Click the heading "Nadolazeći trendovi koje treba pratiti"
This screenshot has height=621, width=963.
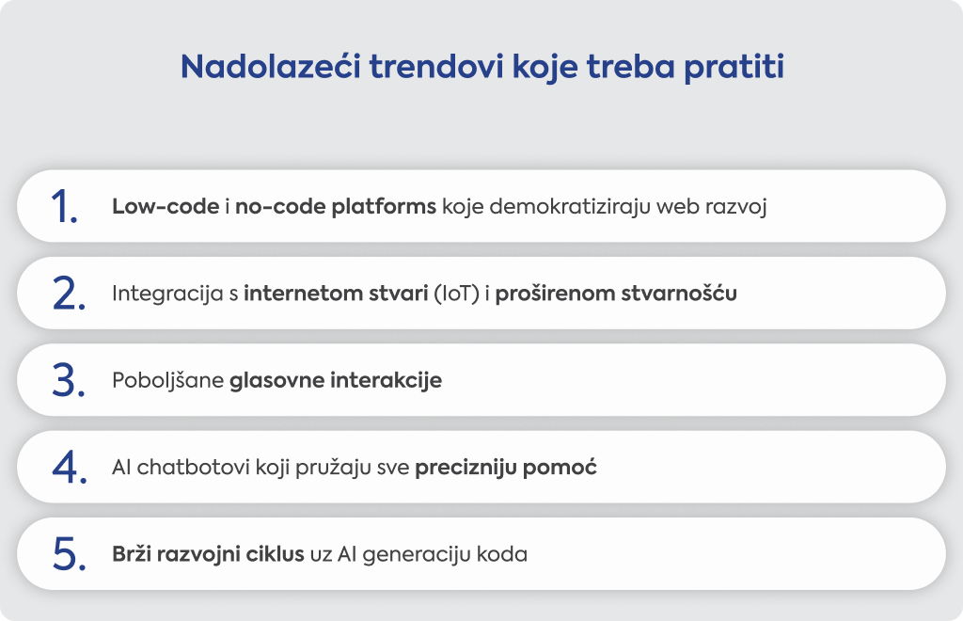(482, 67)
